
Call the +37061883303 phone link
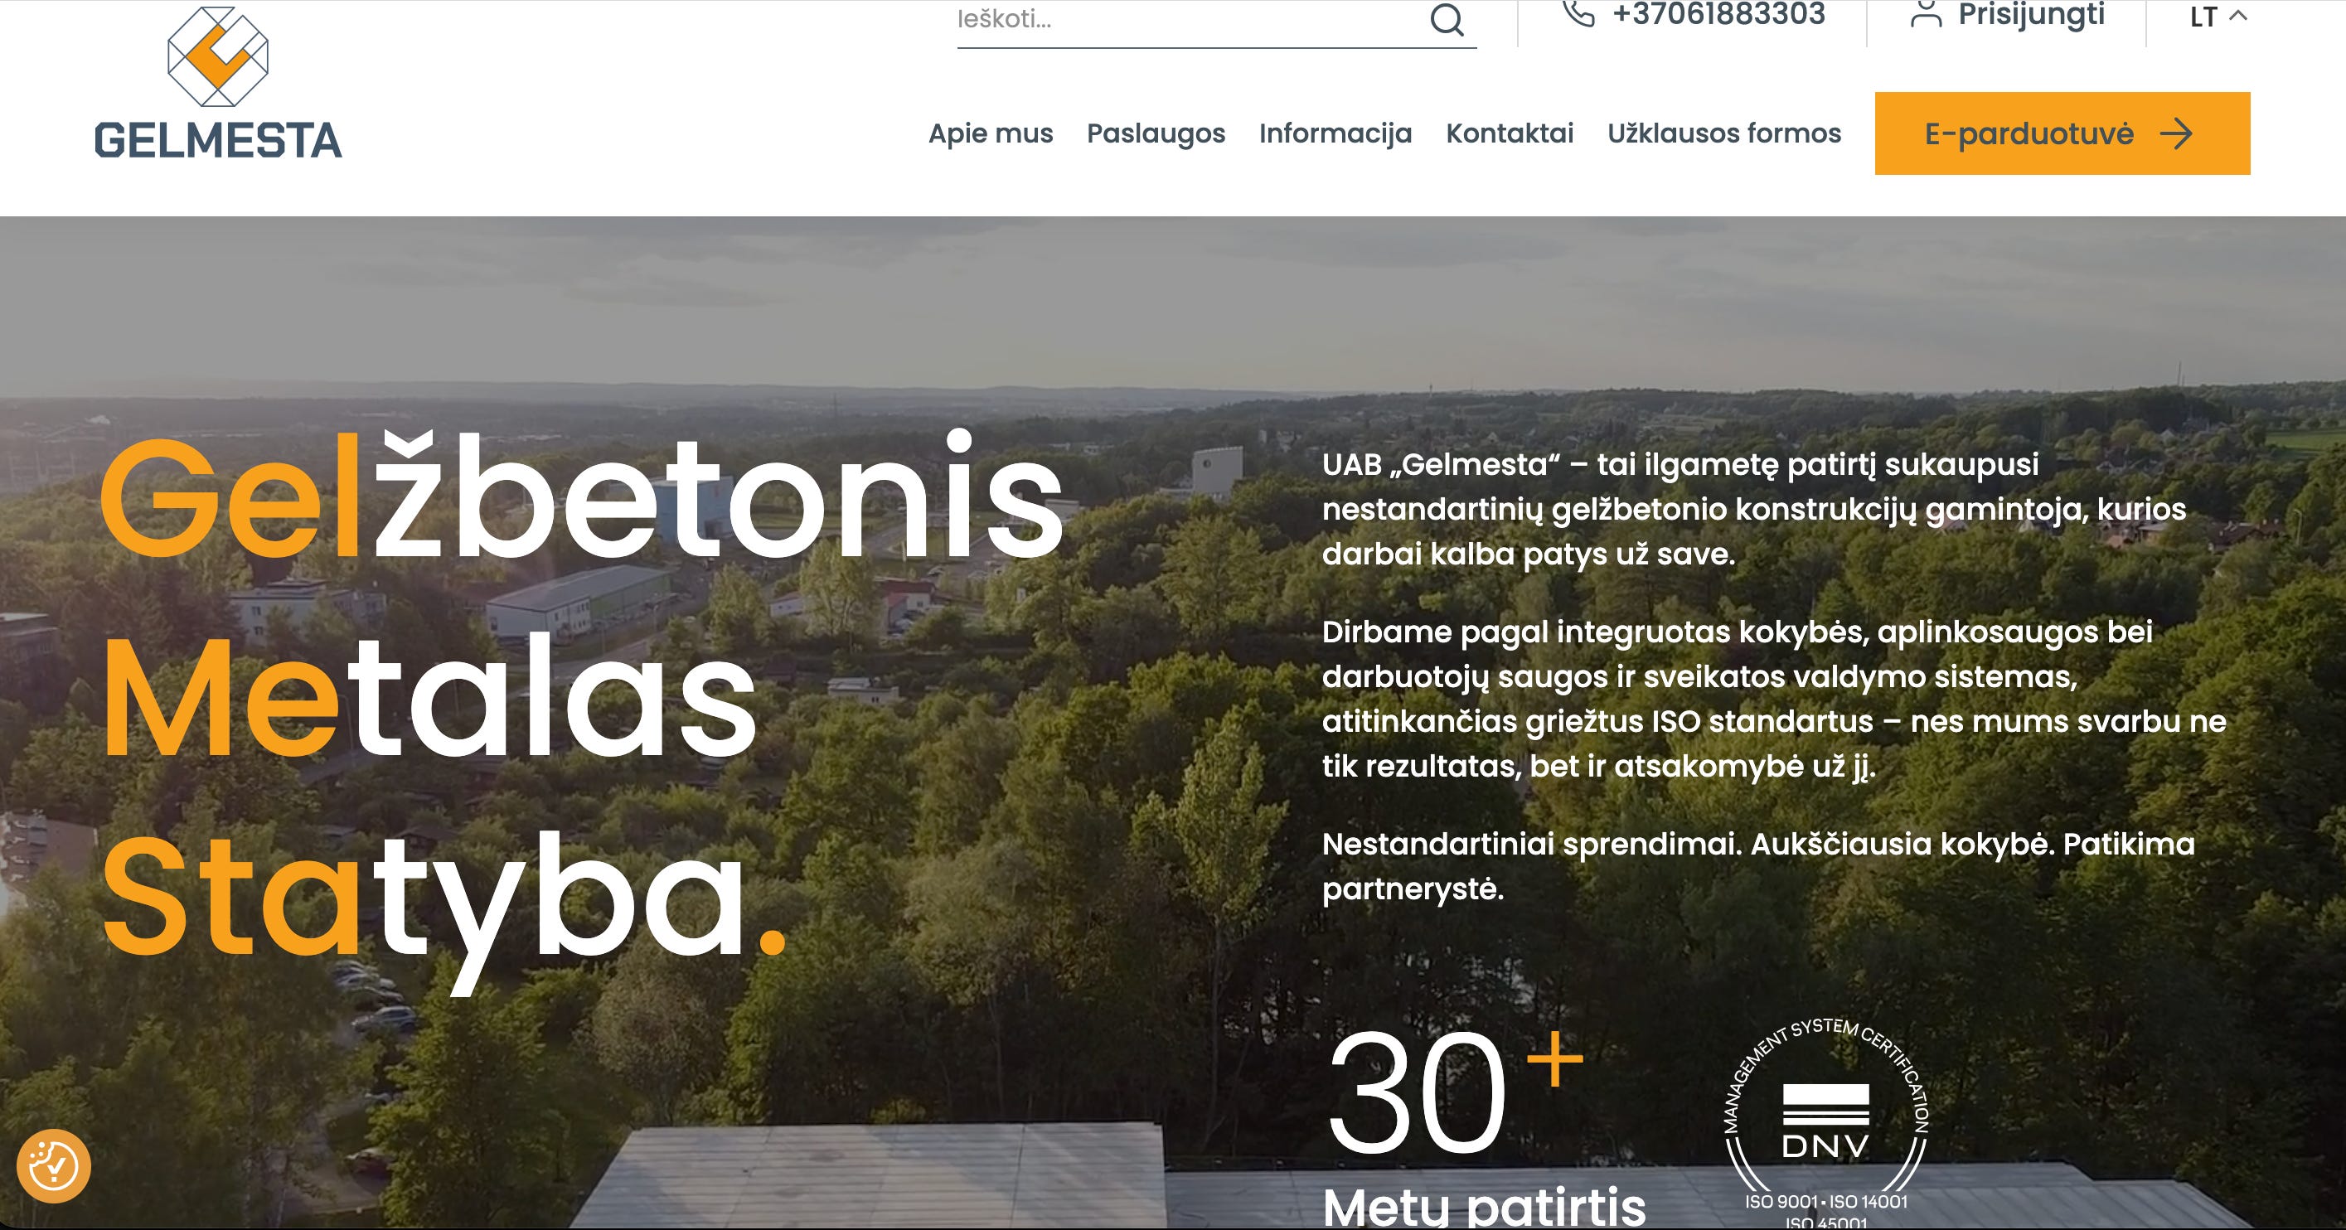click(1718, 15)
